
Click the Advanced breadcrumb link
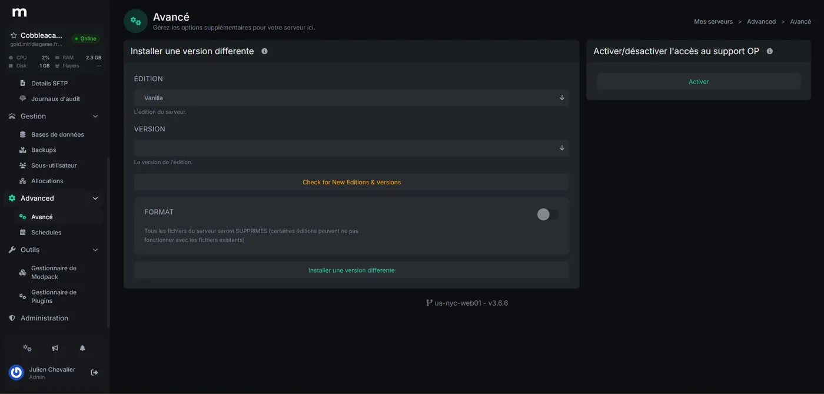coord(762,22)
